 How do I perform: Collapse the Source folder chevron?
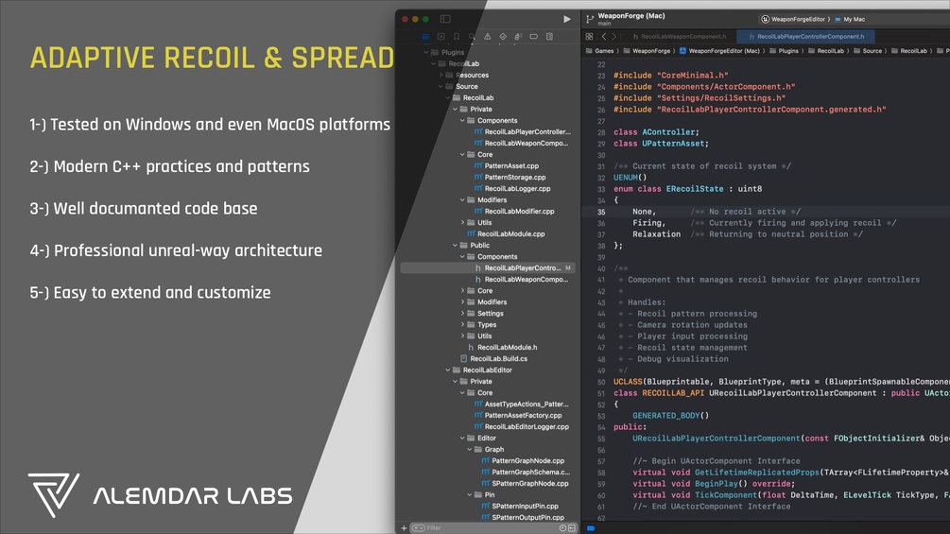click(441, 87)
